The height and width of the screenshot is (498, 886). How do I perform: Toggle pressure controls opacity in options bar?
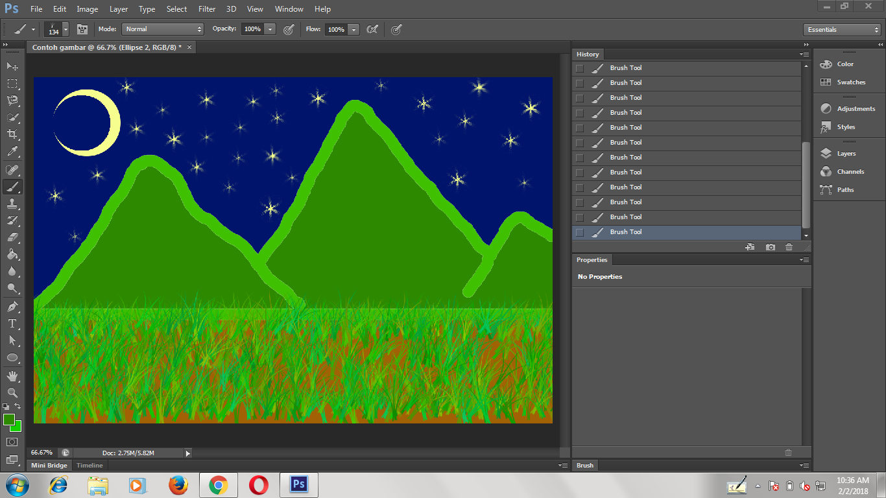(x=289, y=29)
